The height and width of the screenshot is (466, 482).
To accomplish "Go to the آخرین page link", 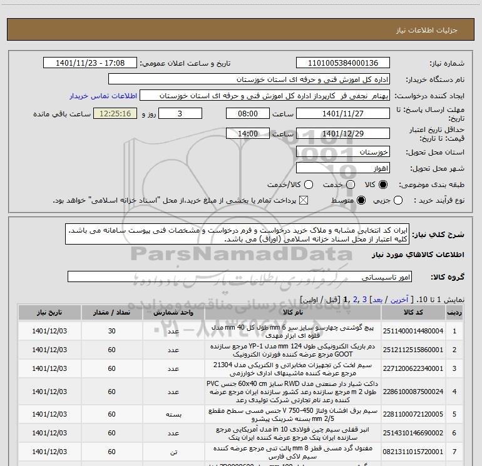I will tap(399, 300).
